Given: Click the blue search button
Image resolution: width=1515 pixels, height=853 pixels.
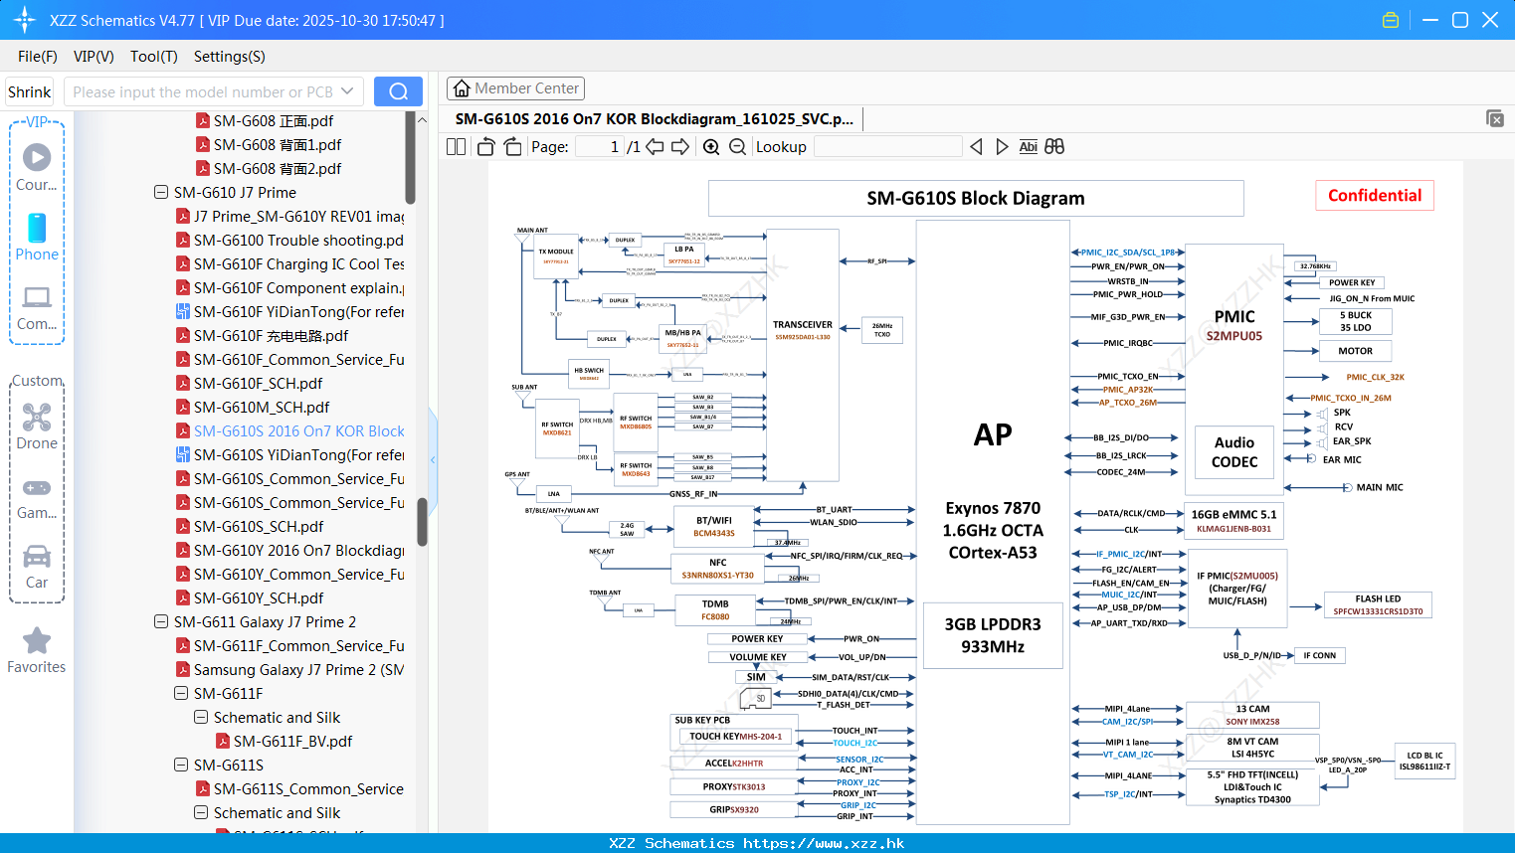Looking at the screenshot, I should click(398, 91).
